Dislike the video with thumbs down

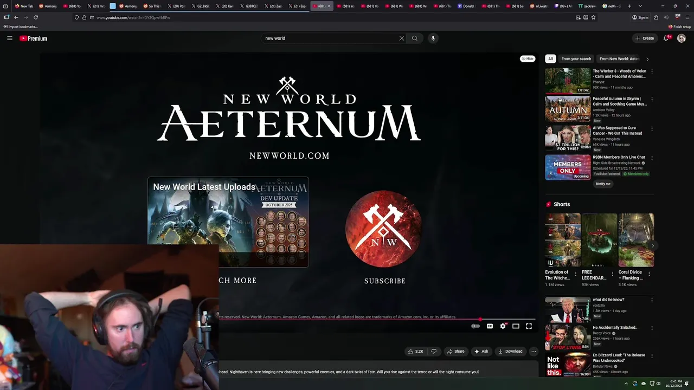click(433, 351)
